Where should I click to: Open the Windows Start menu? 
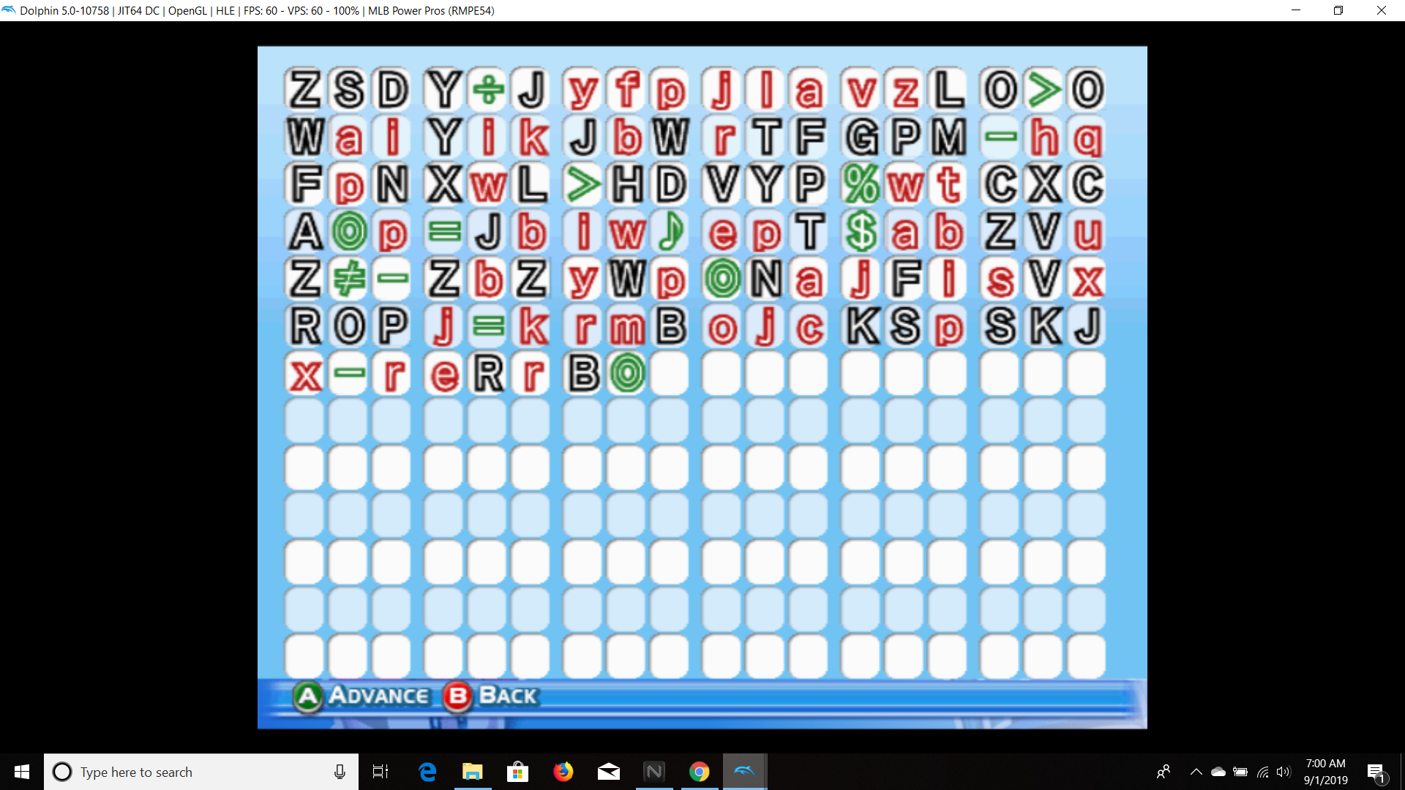(22, 772)
